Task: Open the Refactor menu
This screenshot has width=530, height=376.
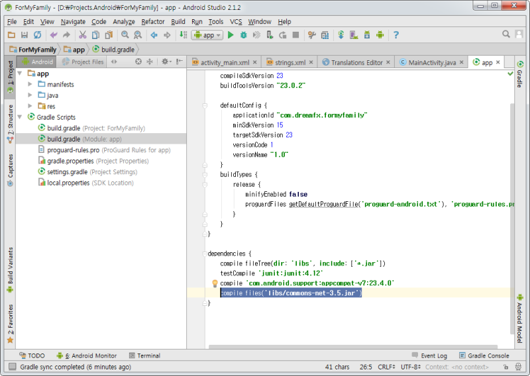Action: [153, 22]
